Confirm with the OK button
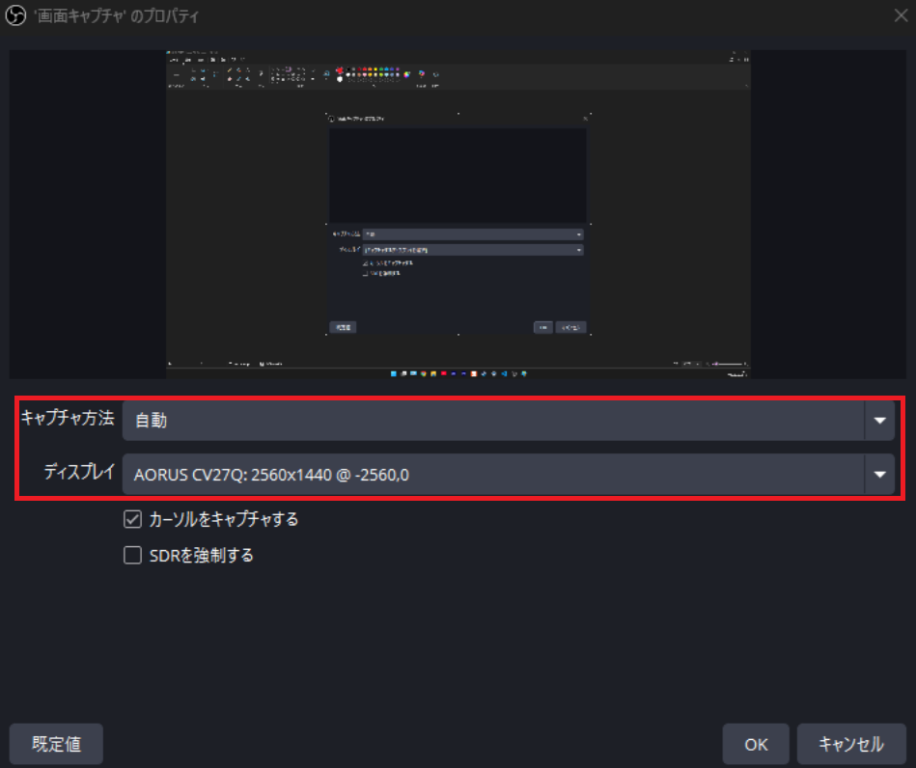Viewport: 916px width, 768px height. pos(756,744)
